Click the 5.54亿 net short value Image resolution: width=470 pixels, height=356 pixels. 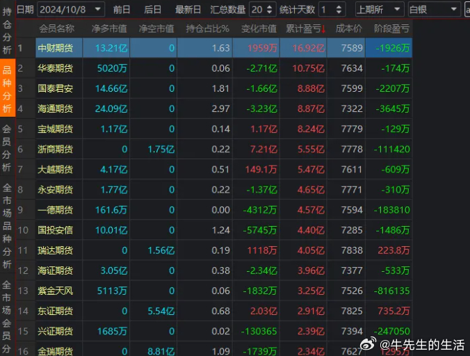coord(161,311)
